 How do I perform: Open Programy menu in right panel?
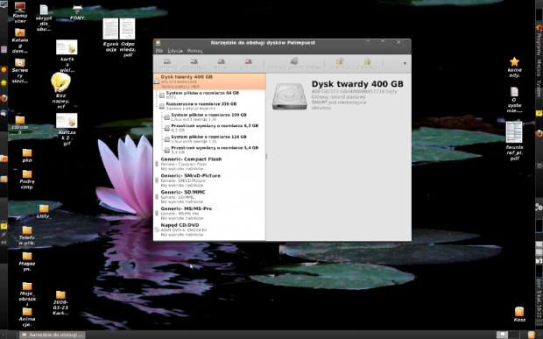pyautogui.click(x=539, y=45)
